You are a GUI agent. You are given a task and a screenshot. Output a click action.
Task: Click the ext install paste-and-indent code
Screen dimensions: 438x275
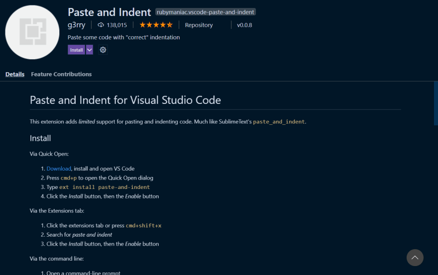coord(105,187)
